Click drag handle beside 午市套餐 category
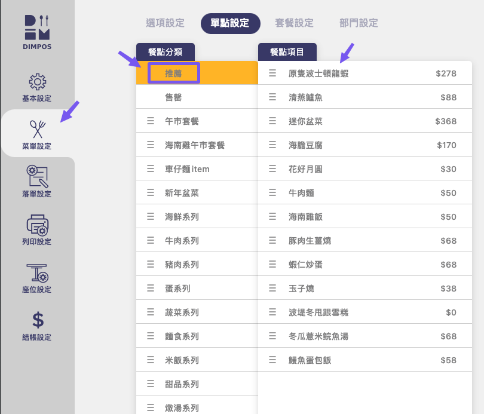Screen dimensions: 484x414 pyautogui.click(x=151, y=121)
